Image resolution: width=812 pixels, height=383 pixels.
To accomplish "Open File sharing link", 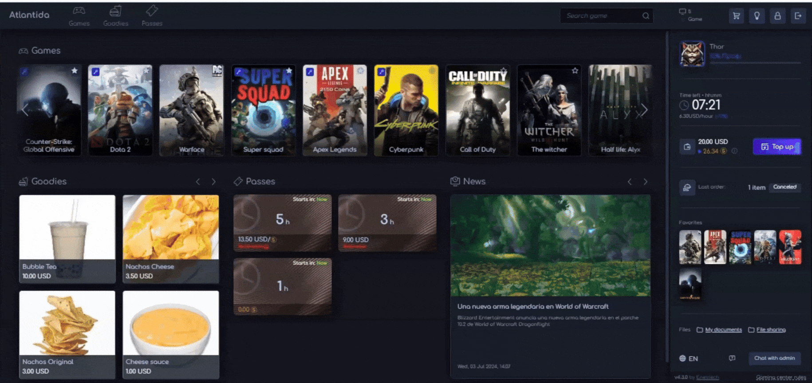I will coord(771,330).
